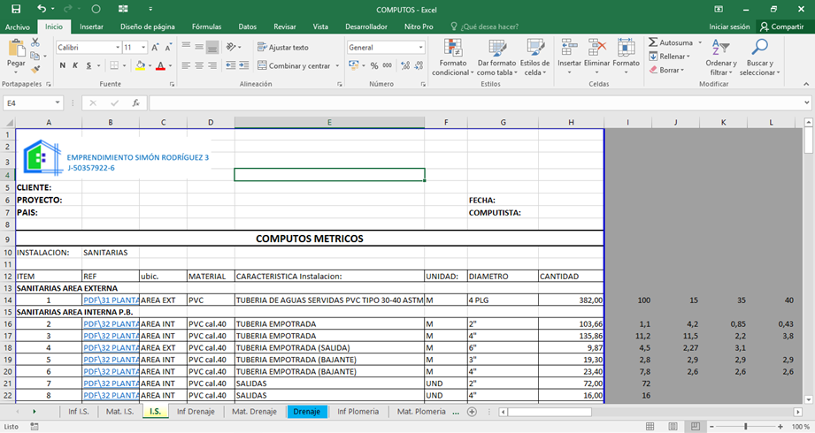Save the workbook with the floppy disk icon
This screenshot has height=433, width=815.
pos(16,9)
